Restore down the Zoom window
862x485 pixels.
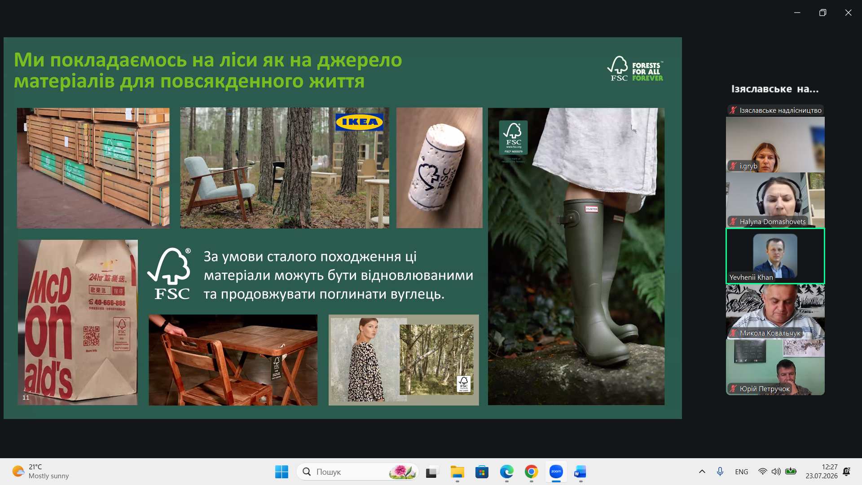coord(822,13)
